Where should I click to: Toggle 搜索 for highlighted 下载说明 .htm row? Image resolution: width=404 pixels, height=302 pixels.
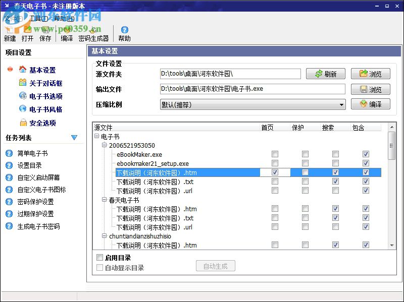(x=335, y=172)
